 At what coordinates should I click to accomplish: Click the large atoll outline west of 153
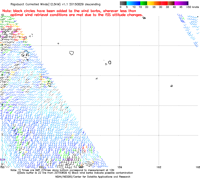click(x=25, y=55)
